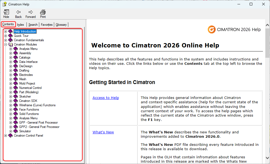The image size is (270, 164).
Task: Select the Cimatron Control Panel book icon
Action: pyautogui.click(x=11, y=136)
